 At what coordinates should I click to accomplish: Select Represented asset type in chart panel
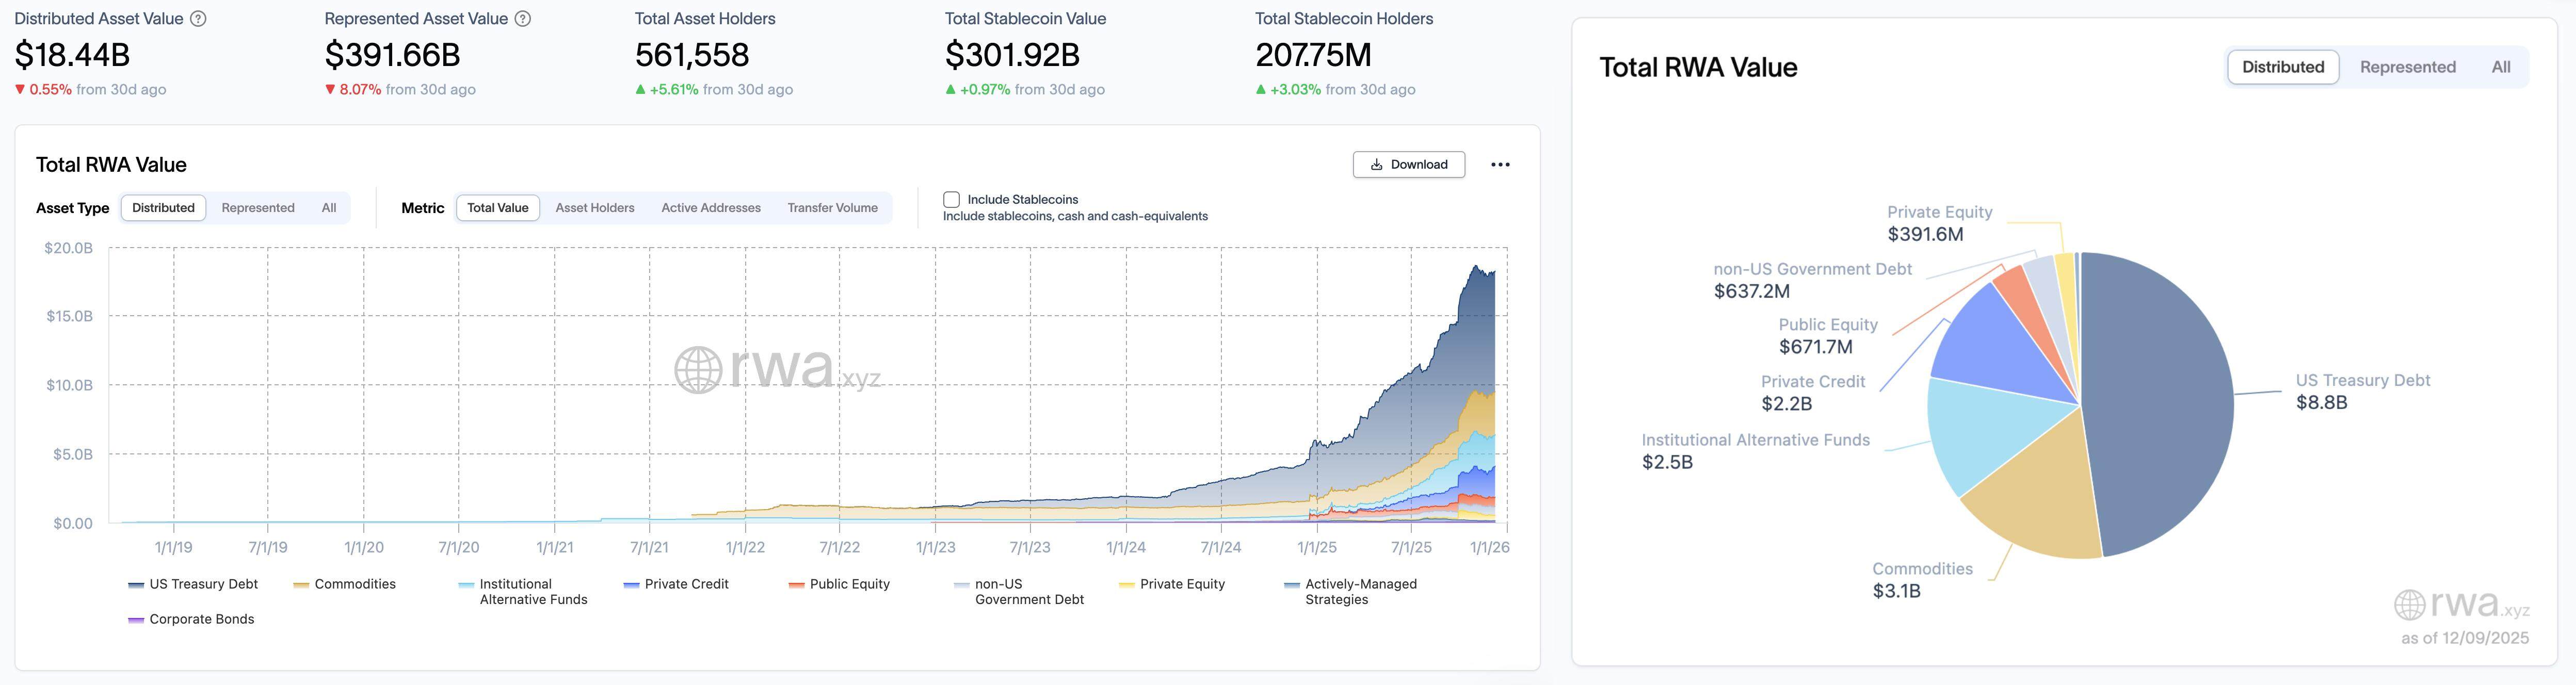click(258, 208)
